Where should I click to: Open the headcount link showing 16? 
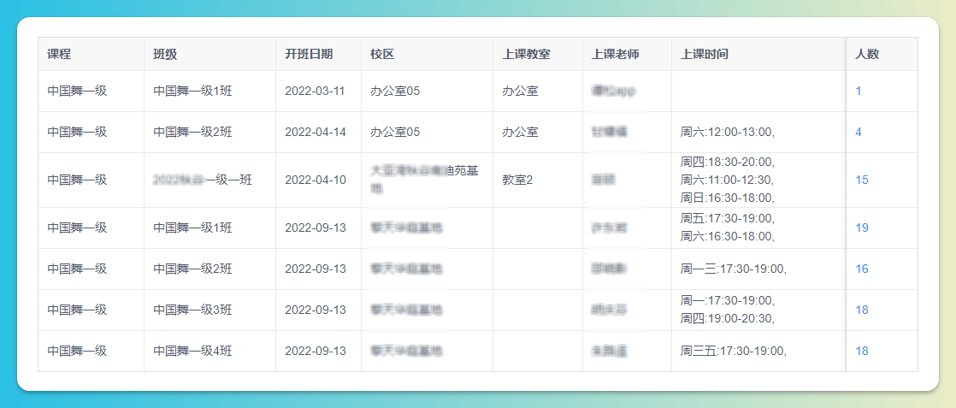861,269
